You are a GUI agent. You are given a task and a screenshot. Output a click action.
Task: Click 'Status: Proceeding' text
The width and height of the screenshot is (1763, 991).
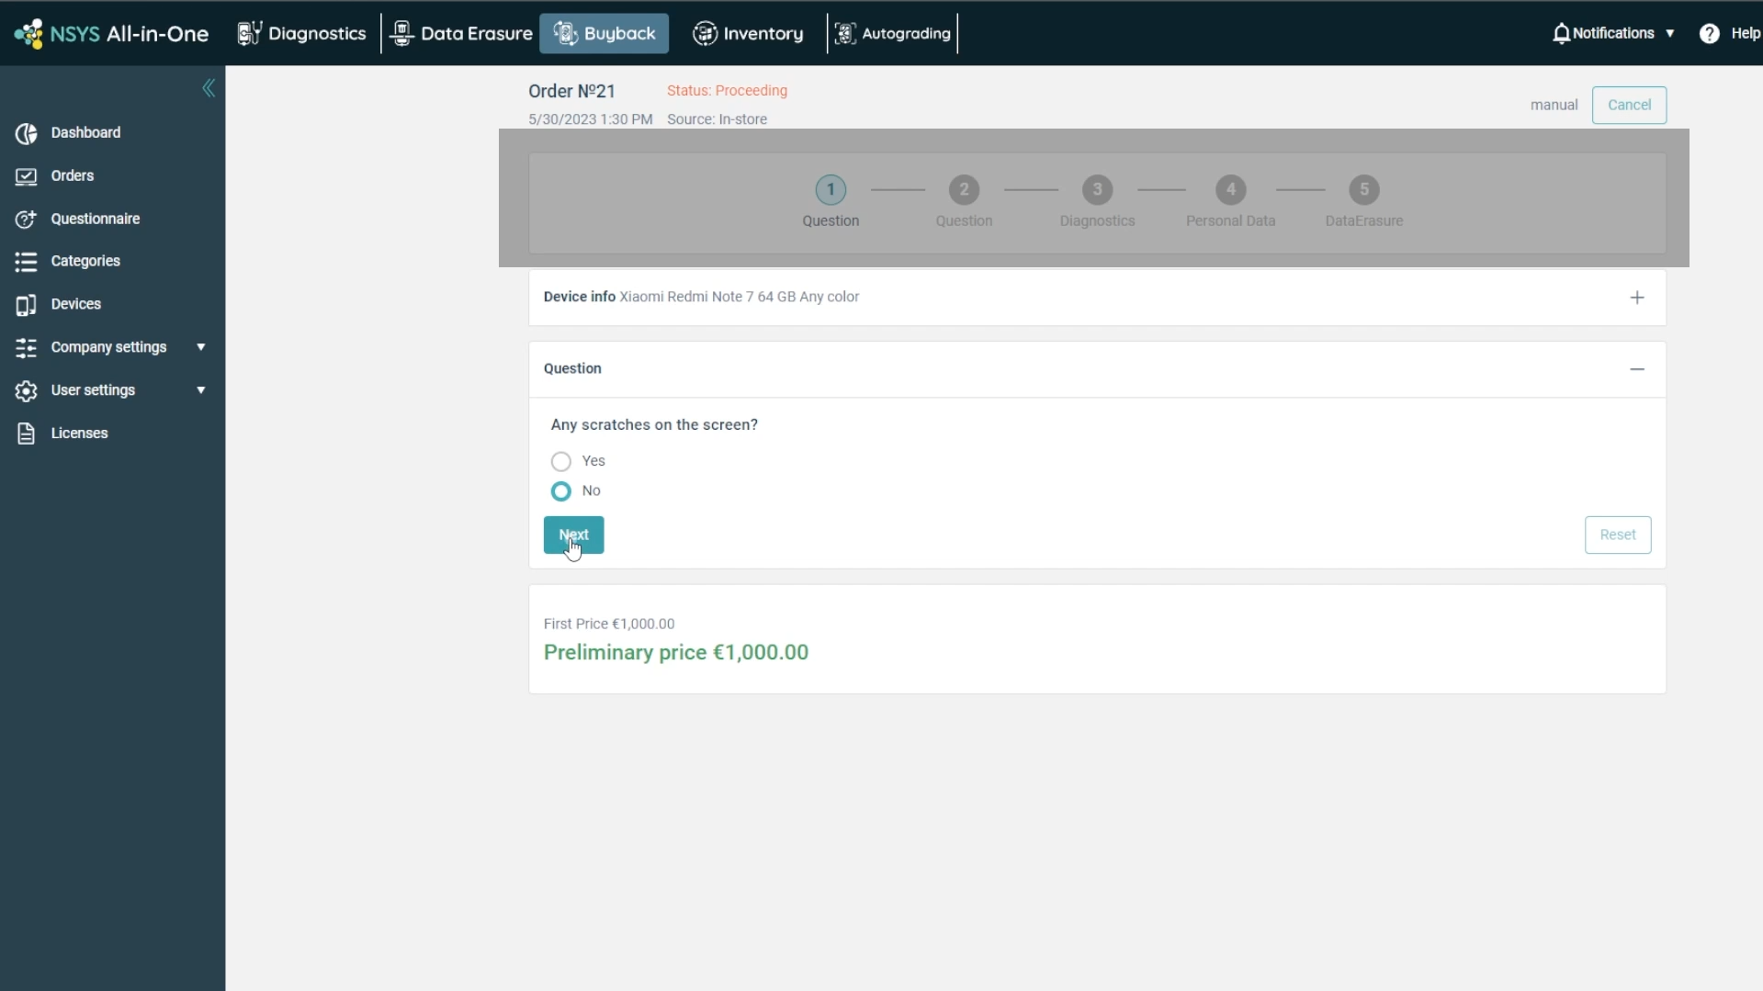tap(727, 90)
